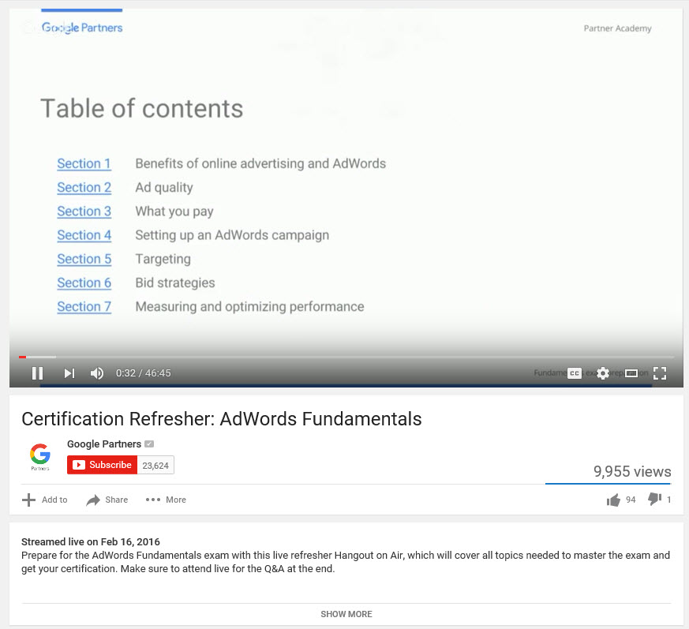This screenshot has height=629, width=689.
Task: Enter fullscreen mode
Action: point(660,373)
